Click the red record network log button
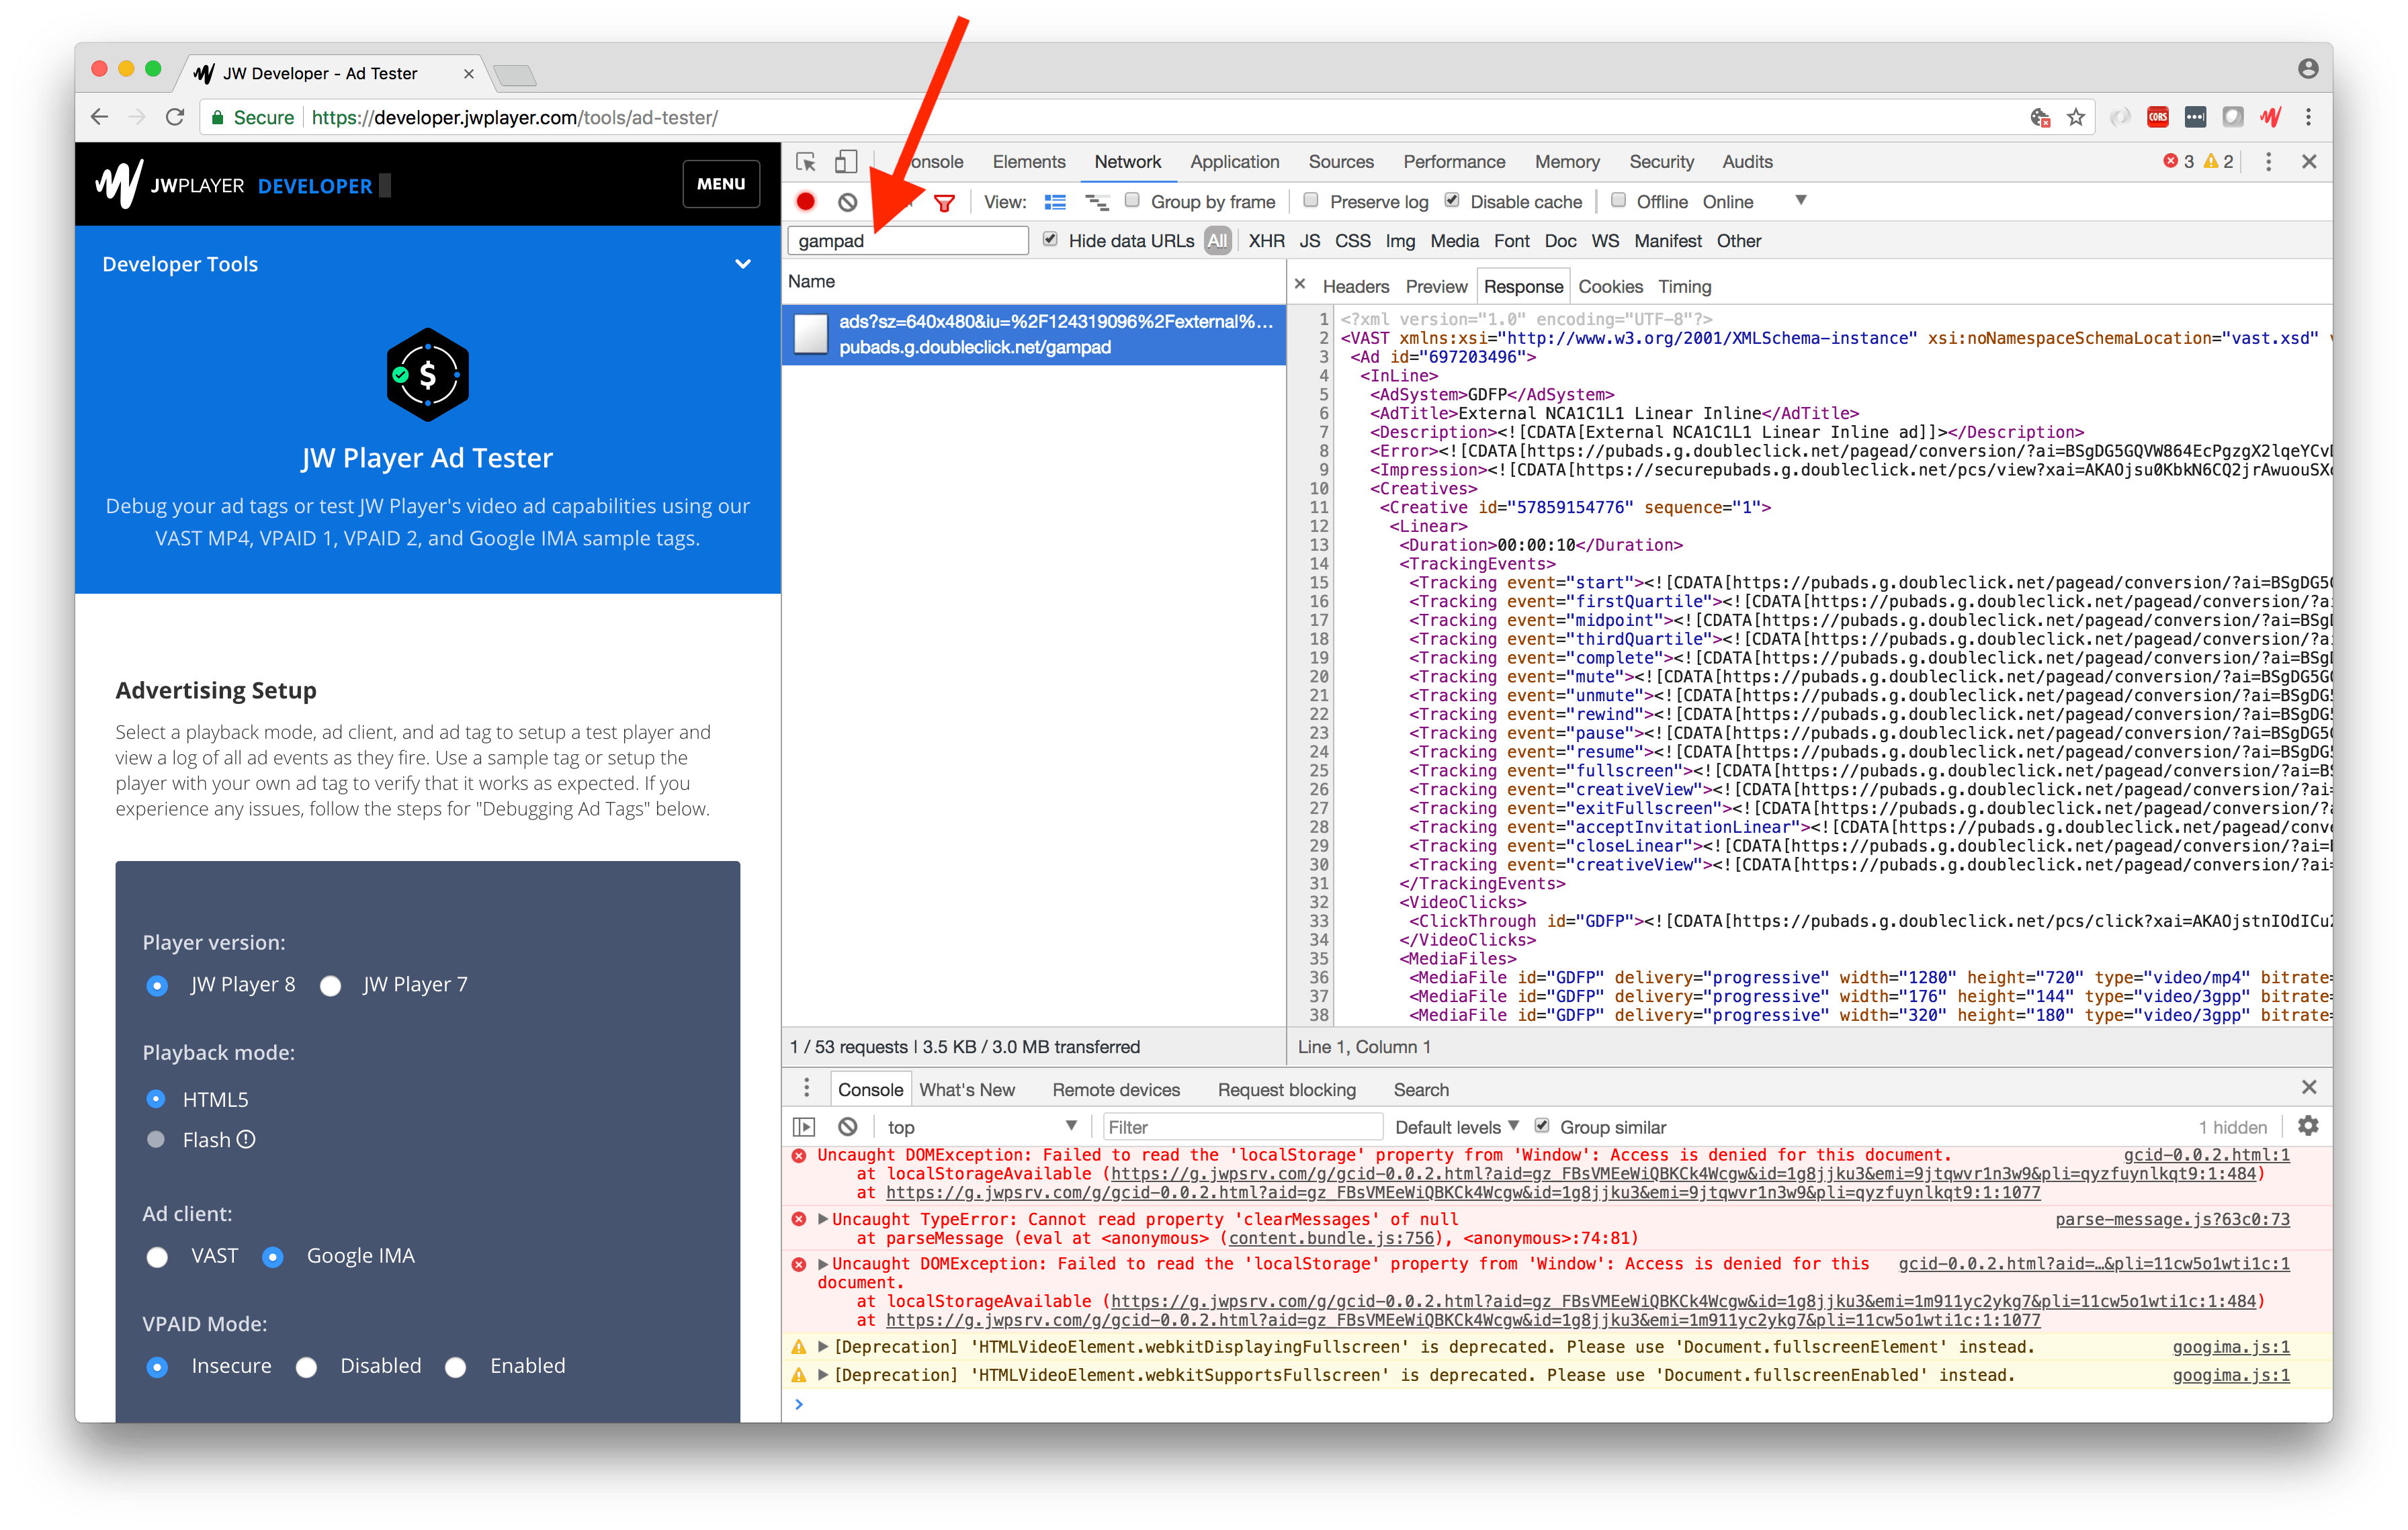 pos(806,202)
